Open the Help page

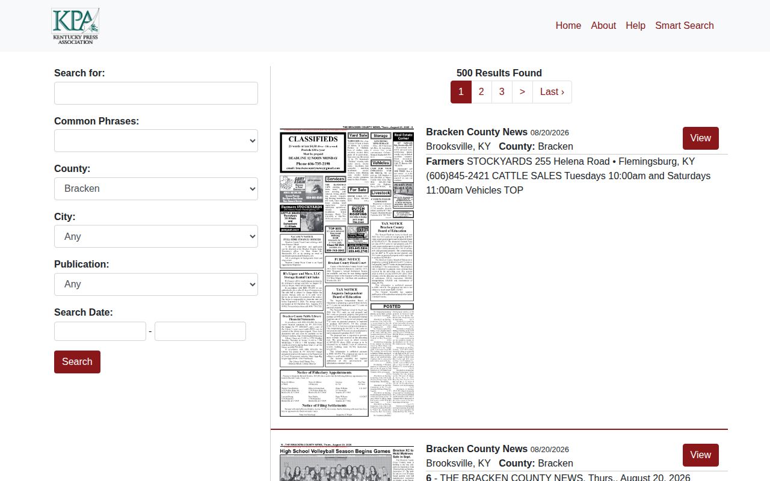635,25
